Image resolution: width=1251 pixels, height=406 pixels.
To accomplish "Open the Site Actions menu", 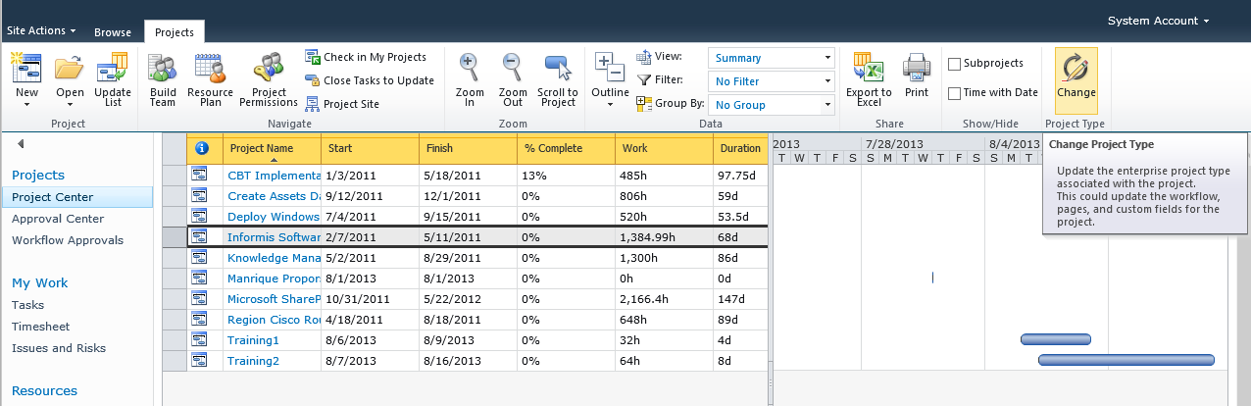I will (41, 31).
